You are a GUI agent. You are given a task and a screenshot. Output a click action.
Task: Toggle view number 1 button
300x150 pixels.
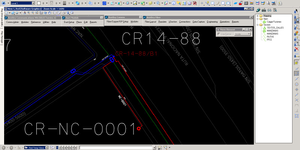coord(57,148)
